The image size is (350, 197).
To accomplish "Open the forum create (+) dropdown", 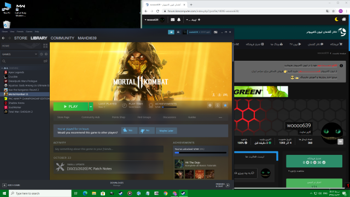I will point(193,20).
